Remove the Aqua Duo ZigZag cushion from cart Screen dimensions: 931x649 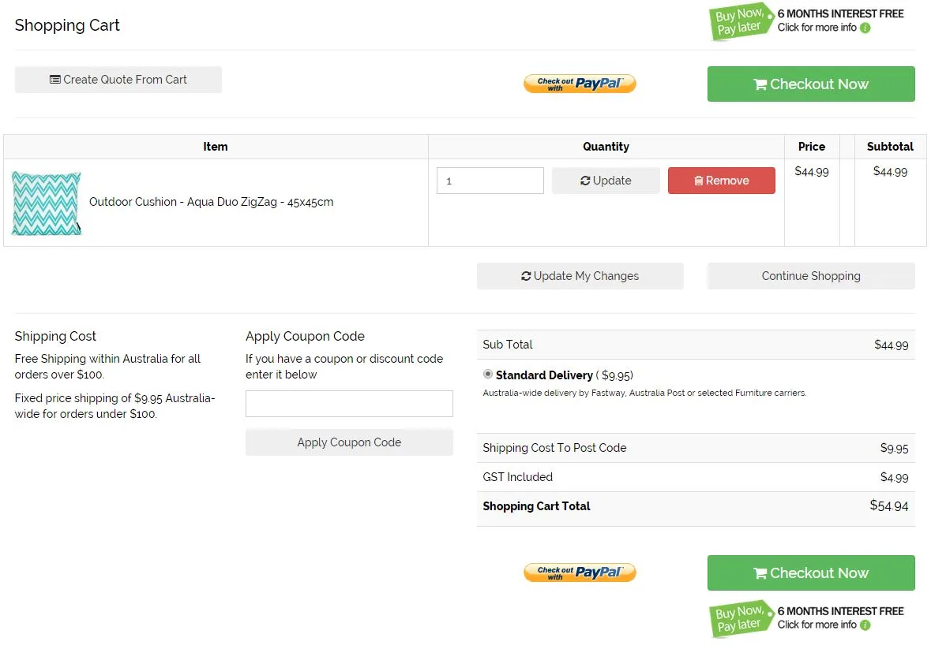pyautogui.click(x=721, y=181)
